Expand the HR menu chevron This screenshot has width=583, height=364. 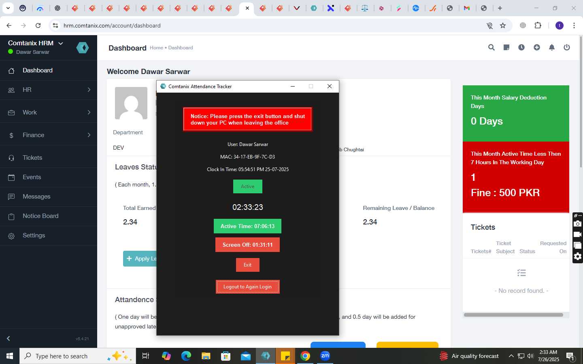[89, 90]
